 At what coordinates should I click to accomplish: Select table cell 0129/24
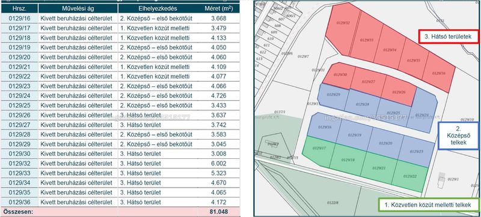click(20, 96)
